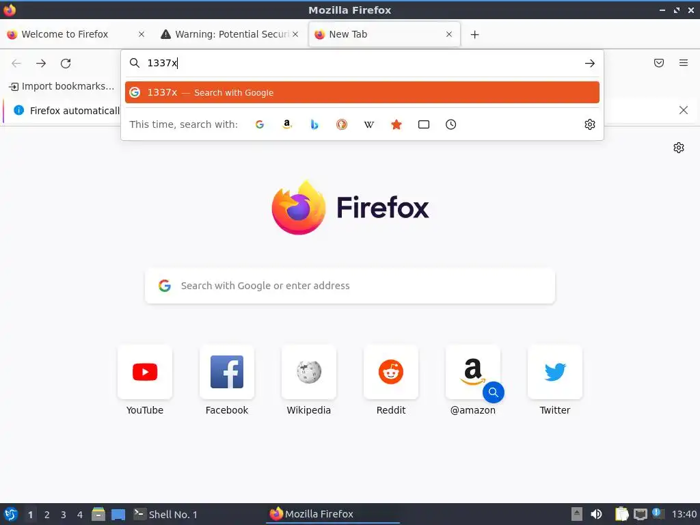
Task: Close the Warning: Potential Security tab
Action: 295,34
